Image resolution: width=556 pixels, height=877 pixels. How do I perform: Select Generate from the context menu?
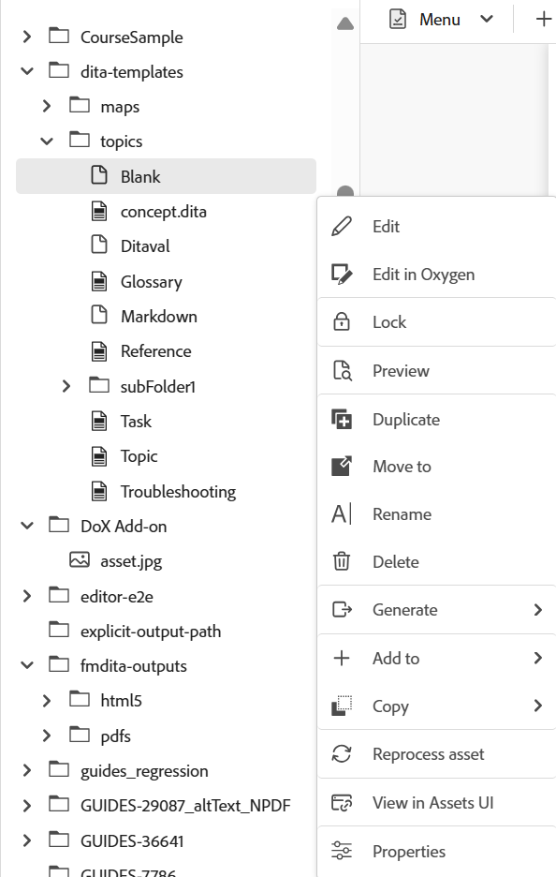(405, 609)
